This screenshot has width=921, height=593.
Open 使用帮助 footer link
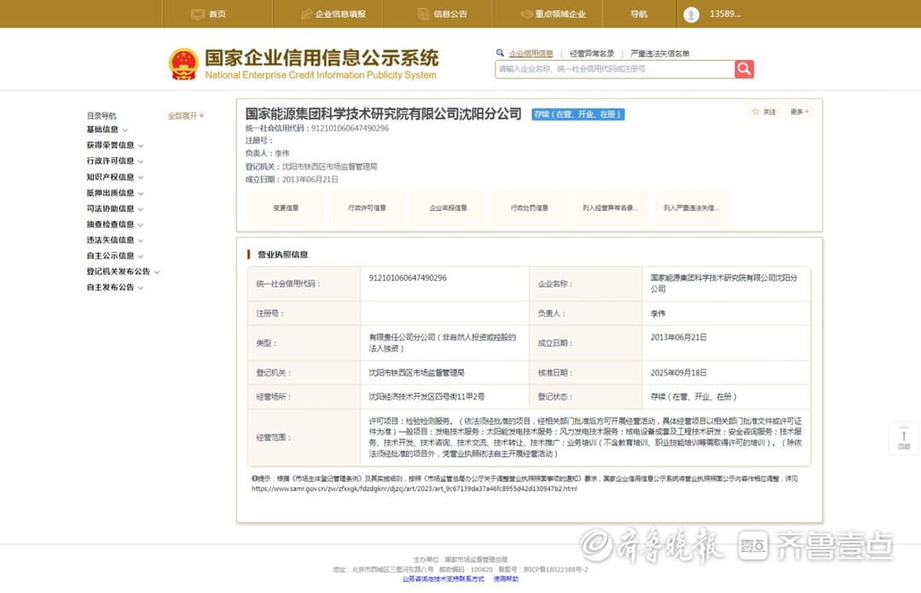[x=506, y=578]
